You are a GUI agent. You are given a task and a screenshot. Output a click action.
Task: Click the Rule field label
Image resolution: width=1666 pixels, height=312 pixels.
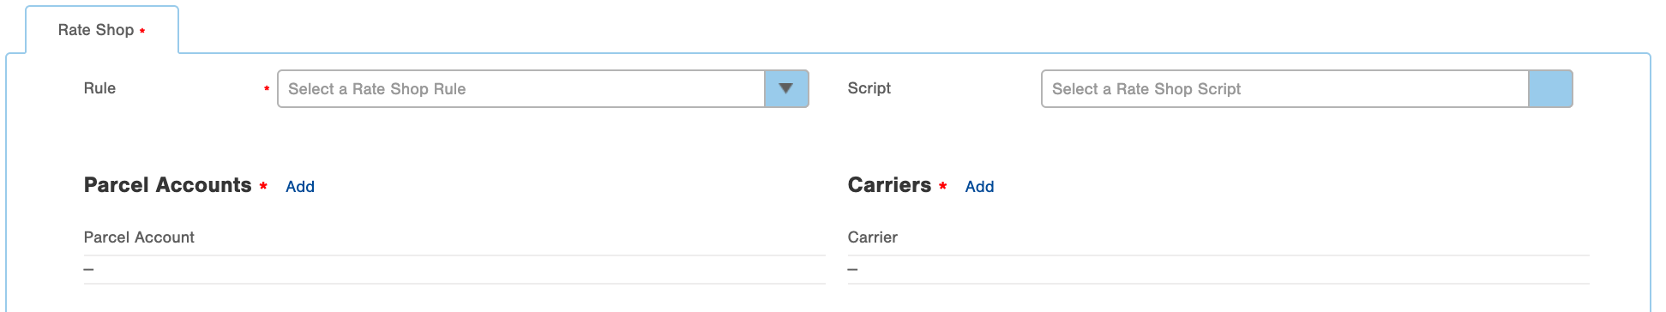click(x=99, y=88)
